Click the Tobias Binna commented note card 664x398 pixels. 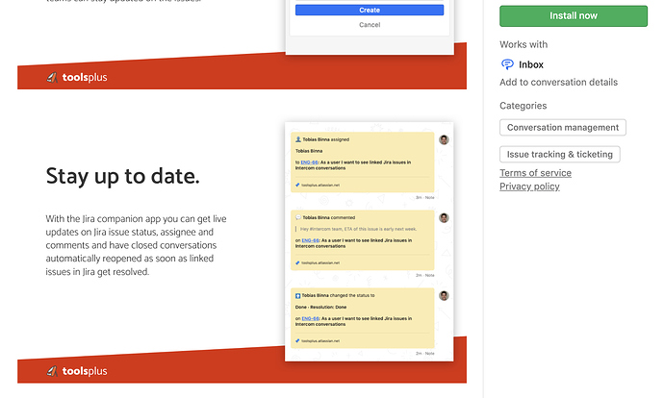tap(363, 240)
